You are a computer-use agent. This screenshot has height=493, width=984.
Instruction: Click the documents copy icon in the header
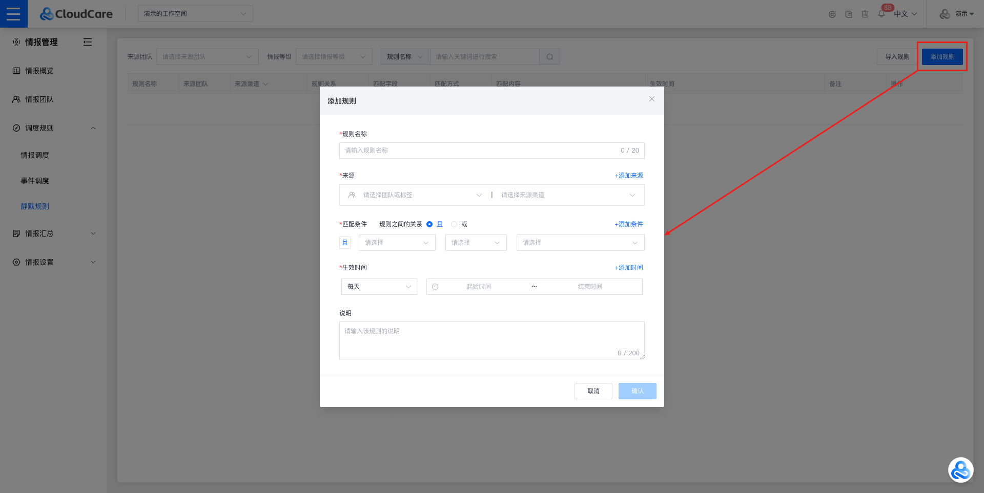point(849,14)
